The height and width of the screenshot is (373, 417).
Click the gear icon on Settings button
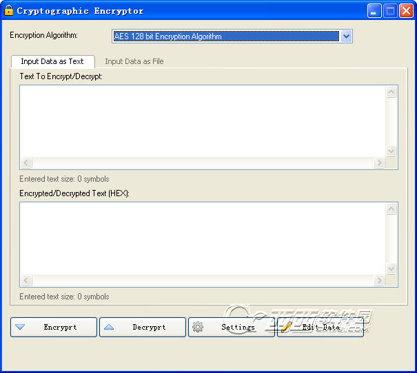click(x=198, y=327)
